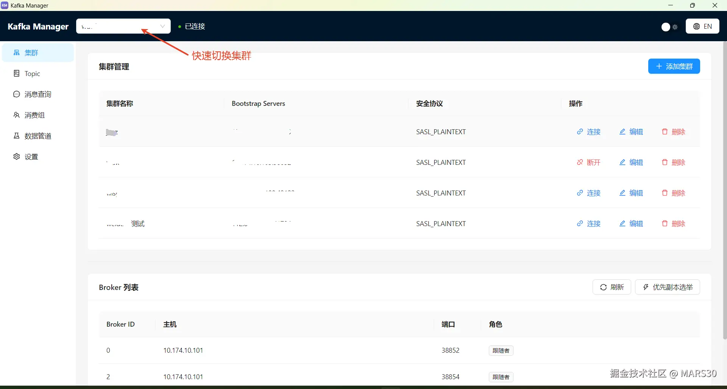Click the page vertical scrollbar

pos(725,191)
